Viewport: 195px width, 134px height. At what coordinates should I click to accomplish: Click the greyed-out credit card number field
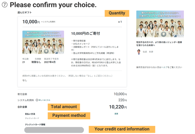point(54,130)
